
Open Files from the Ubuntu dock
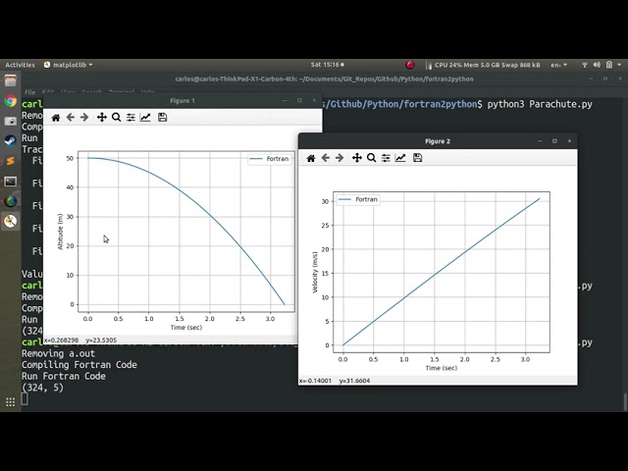(11, 80)
